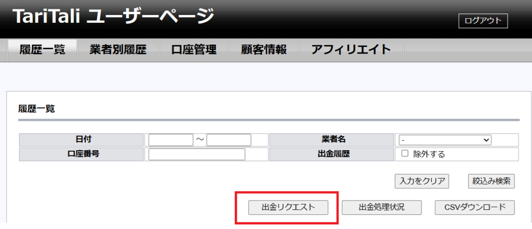
Task: Click CSVダウンロード
Action: (x=475, y=208)
